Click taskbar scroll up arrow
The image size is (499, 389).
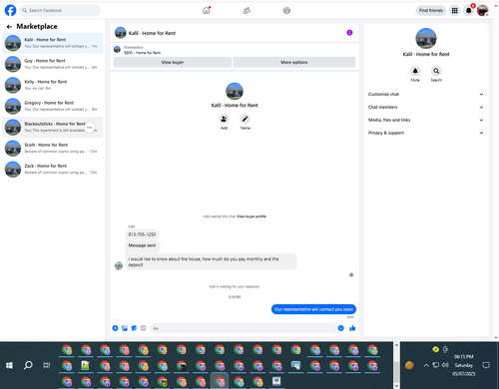[396, 345]
